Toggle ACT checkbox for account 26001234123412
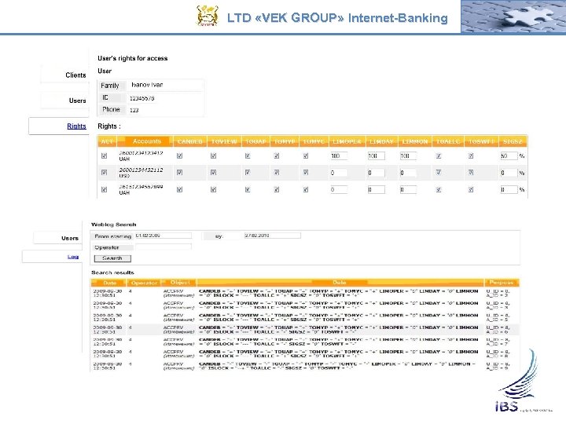Viewport: 566px width, 424px height. pos(105,155)
